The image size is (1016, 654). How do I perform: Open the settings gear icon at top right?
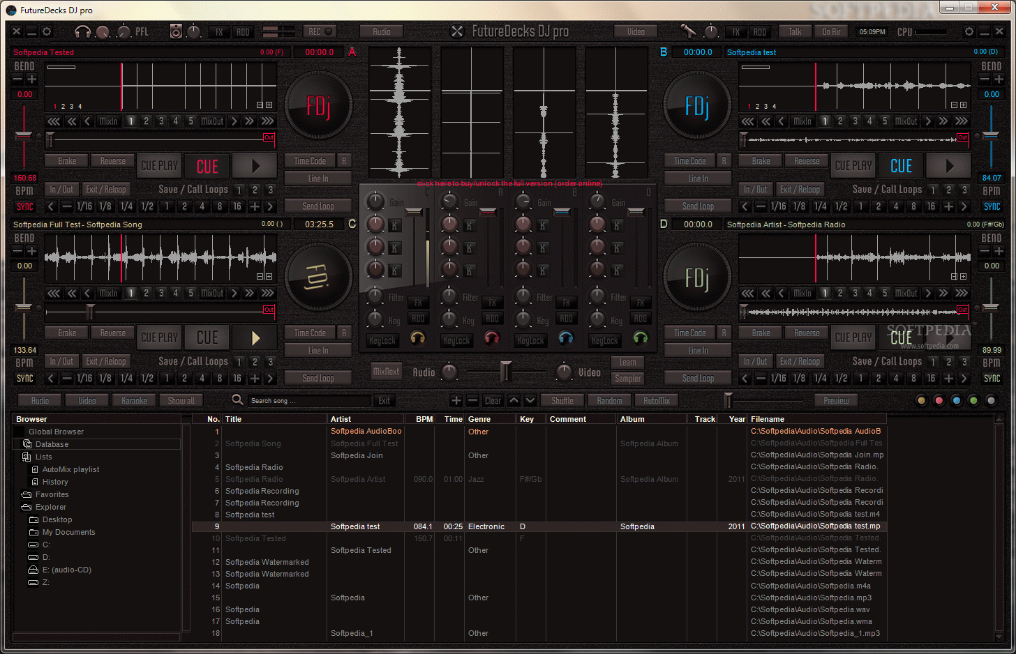tap(970, 31)
